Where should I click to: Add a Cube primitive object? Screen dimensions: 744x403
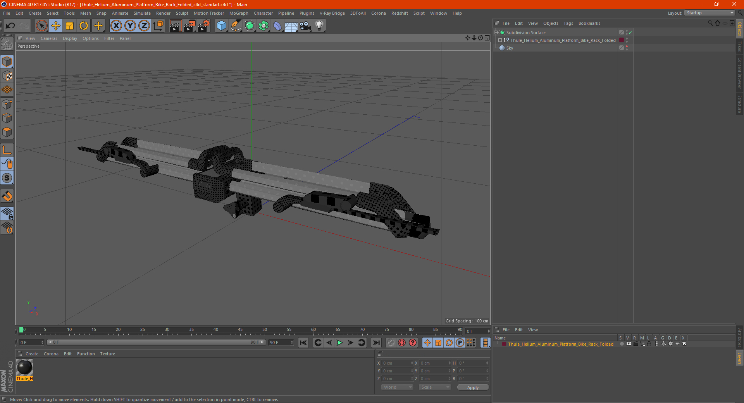coord(221,26)
